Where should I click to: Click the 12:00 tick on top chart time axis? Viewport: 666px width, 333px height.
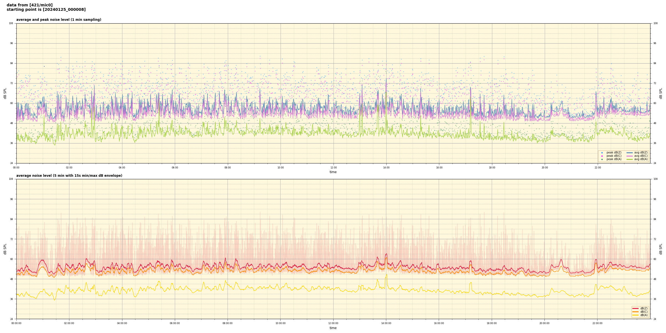333,168
